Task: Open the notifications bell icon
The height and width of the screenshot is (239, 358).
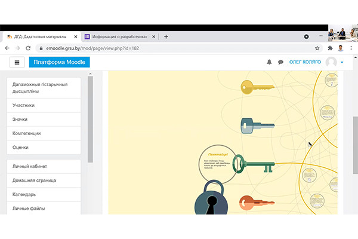Action: pyautogui.click(x=269, y=62)
